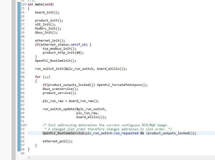Click the run_requested field on line 54
Image resolution: width=215 pixels, height=160 pixels.
[126, 133]
